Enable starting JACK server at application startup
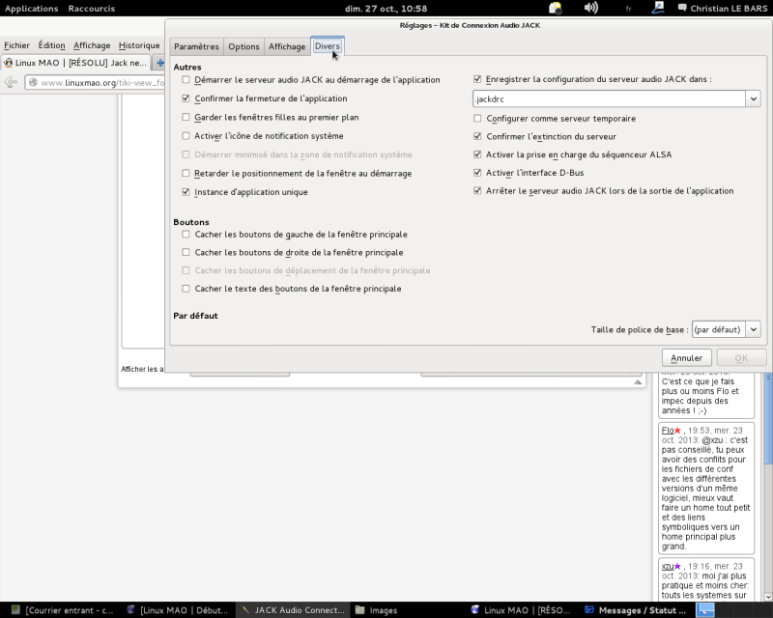The width and height of the screenshot is (773, 618). click(186, 80)
